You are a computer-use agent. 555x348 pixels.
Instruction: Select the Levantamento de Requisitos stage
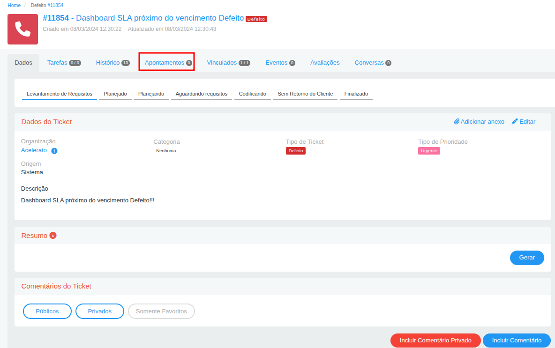[x=60, y=94]
